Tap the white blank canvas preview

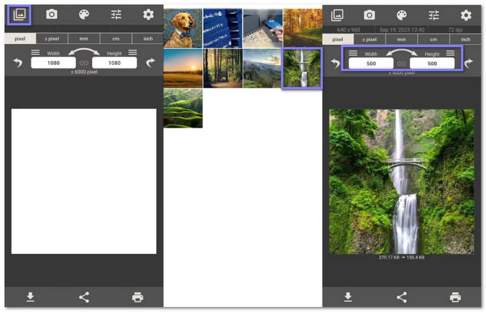pyautogui.click(x=84, y=181)
